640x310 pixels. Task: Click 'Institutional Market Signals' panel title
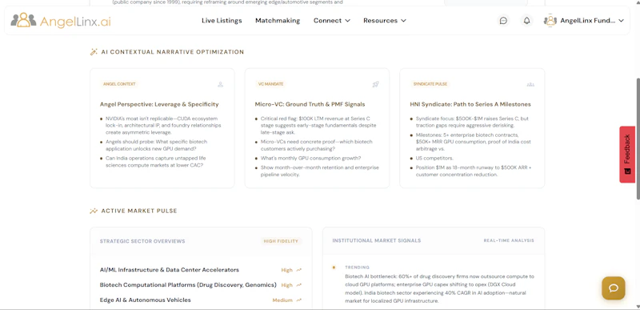[x=376, y=240]
